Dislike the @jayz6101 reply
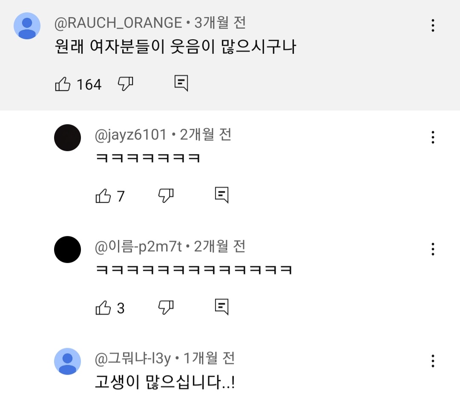The image size is (460, 408). tap(166, 196)
